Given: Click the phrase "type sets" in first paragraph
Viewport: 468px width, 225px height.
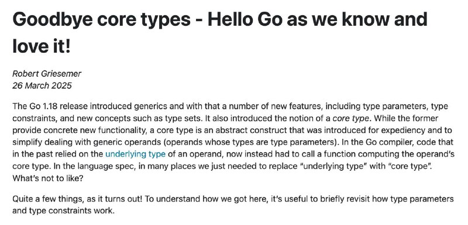Looking at the screenshot, I should click(x=183, y=118).
